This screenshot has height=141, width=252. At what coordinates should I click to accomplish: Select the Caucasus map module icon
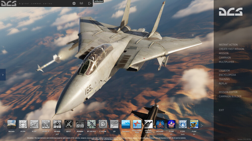pyautogui.click(x=126, y=124)
